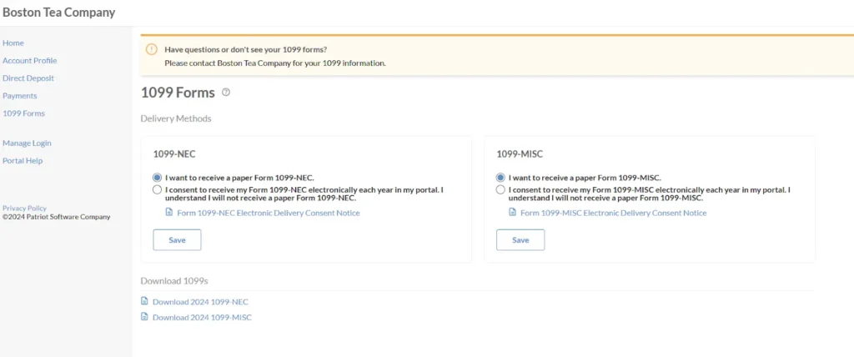Select electronic 1099-MISC consent radio option

coord(500,189)
